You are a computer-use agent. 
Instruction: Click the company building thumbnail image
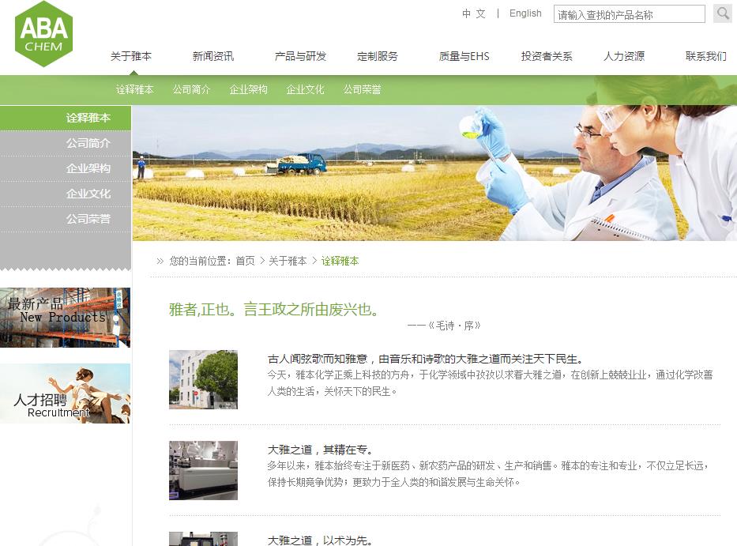[x=204, y=379]
